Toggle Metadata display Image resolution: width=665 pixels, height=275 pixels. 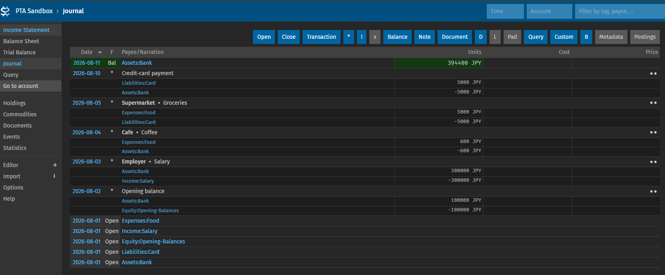[x=611, y=37]
